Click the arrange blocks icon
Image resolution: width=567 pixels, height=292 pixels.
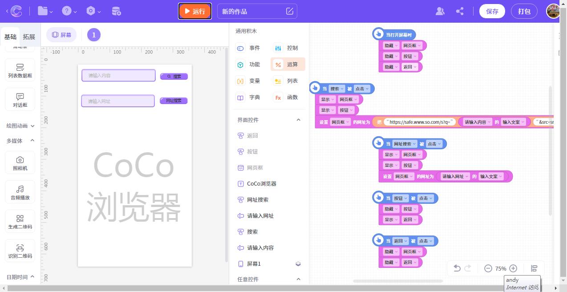point(534,268)
